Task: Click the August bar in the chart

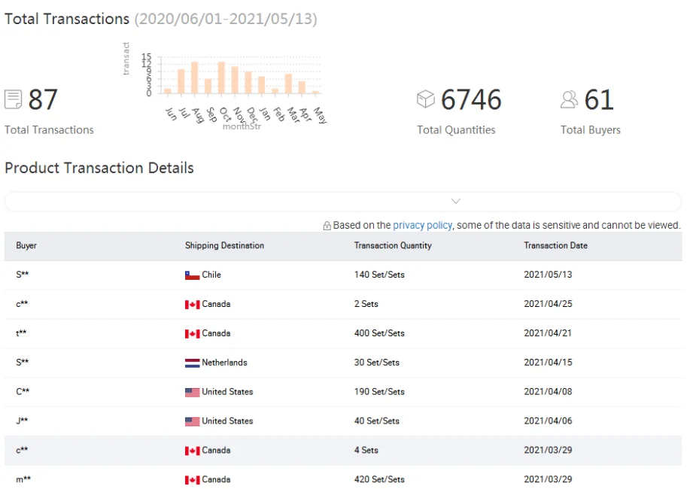Action: click(194, 78)
